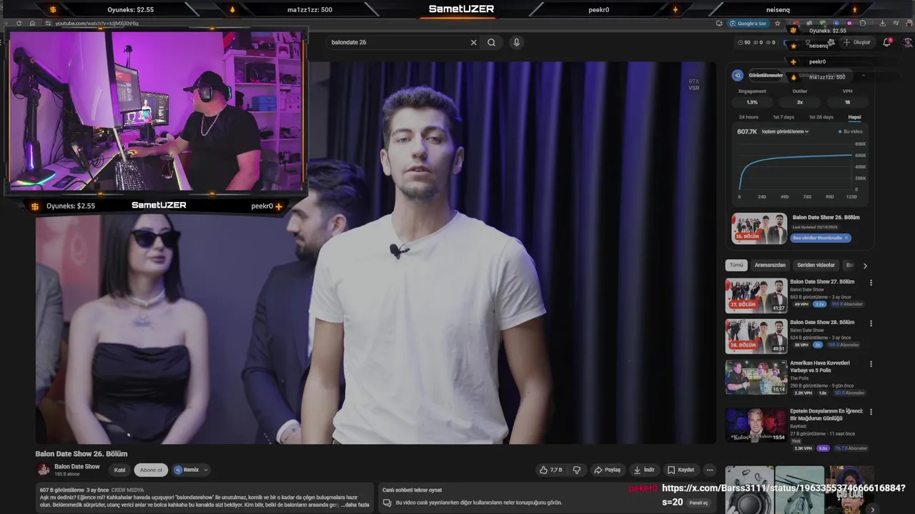Open options menu for Epstein Dosyaları video
The width and height of the screenshot is (915, 514).
(x=871, y=412)
